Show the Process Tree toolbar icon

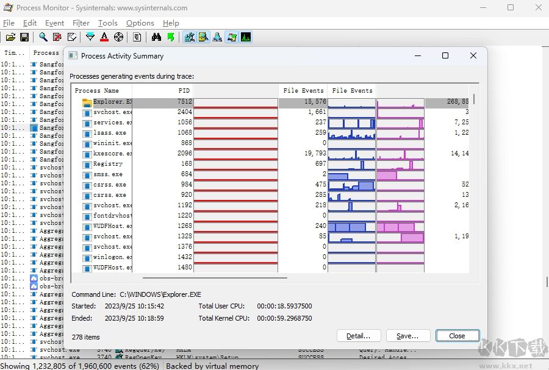137,37
